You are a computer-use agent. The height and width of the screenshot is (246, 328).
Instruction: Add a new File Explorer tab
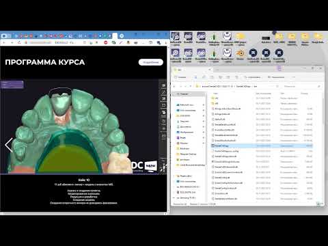point(217,70)
